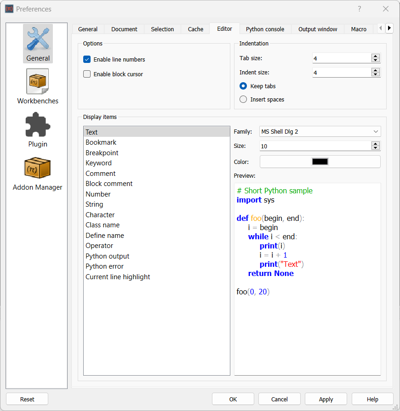Viewport: 400px width, 411px height.
Task: Open the Family font dropdown
Action: pyautogui.click(x=375, y=131)
